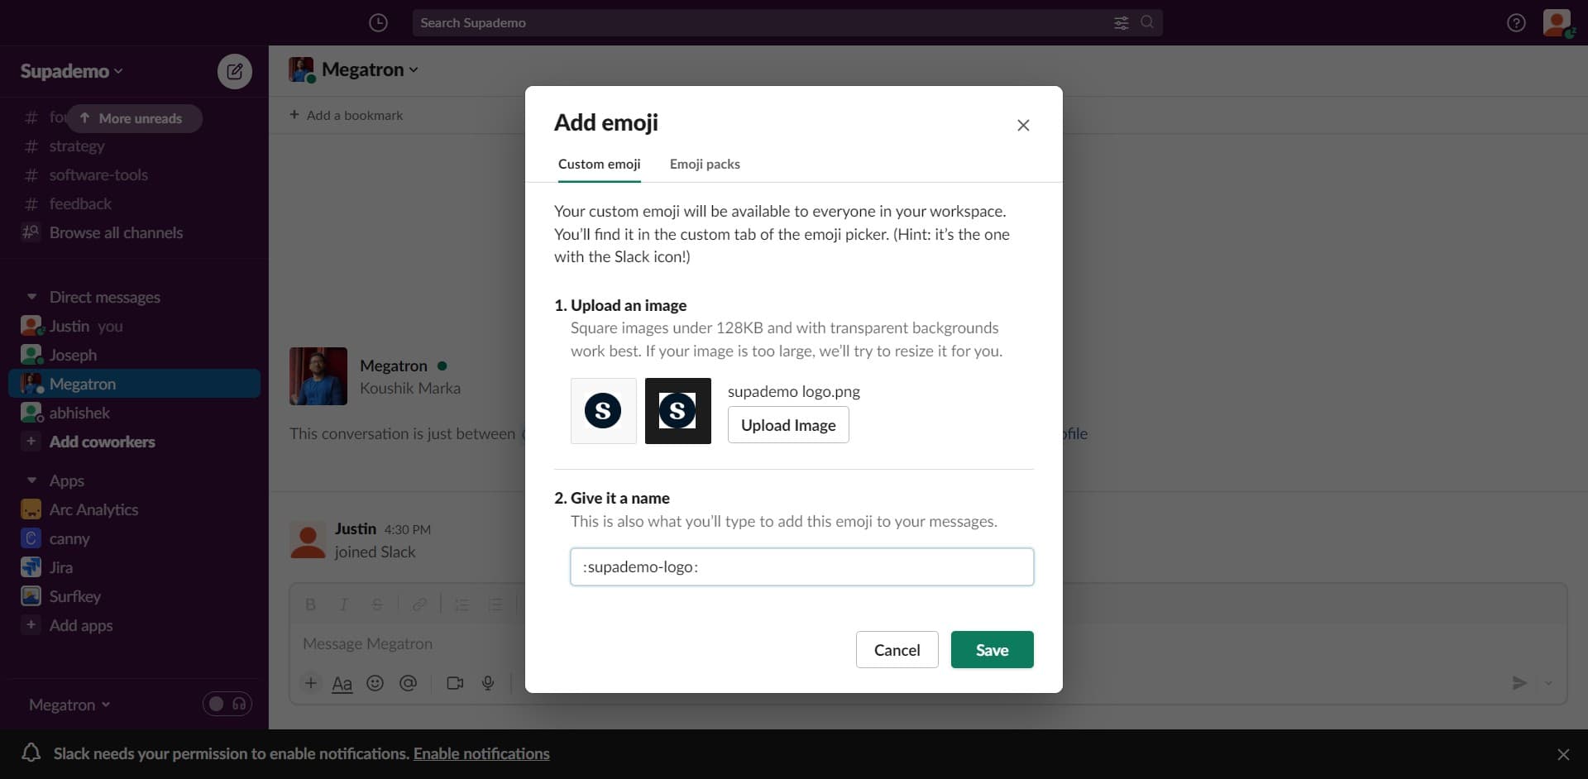Click the mention @ icon in composer
Image resolution: width=1588 pixels, height=779 pixels.
pos(408,683)
